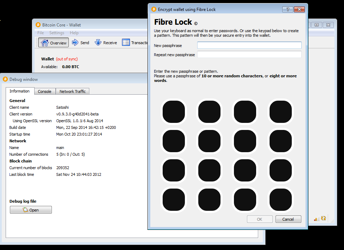Cancel the Fibre Lock encryption dialog
344x250 pixels.
click(x=288, y=219)
